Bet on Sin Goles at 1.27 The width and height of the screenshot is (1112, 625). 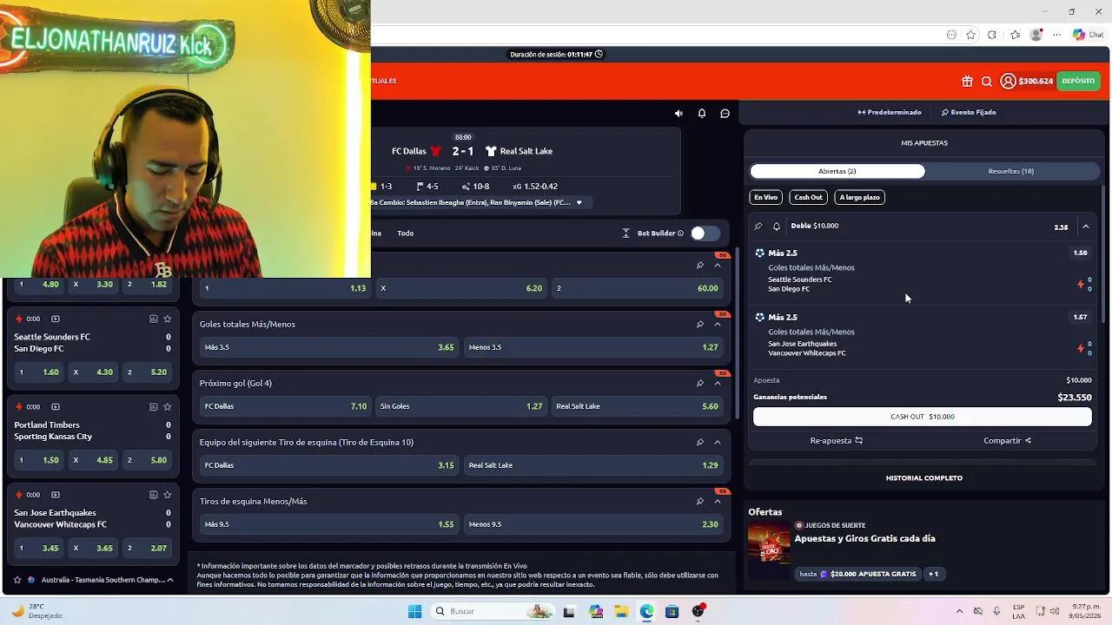coord(461,406)
